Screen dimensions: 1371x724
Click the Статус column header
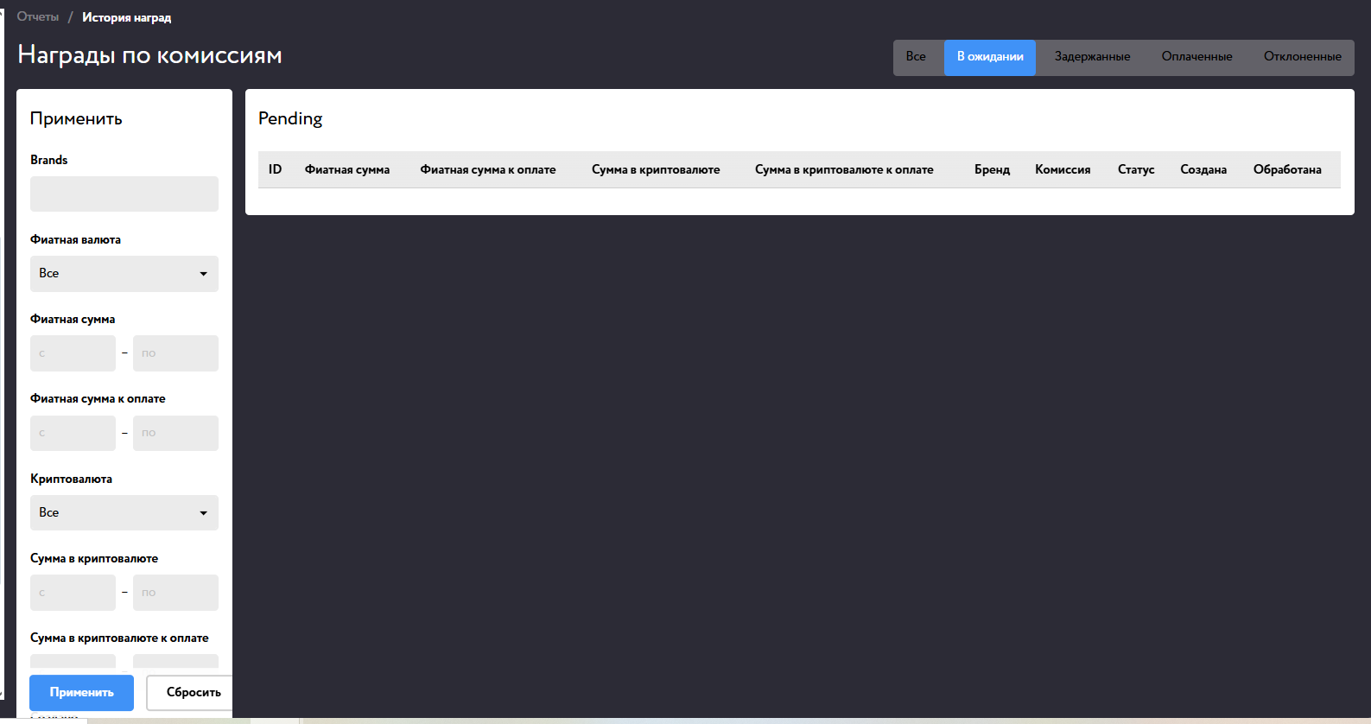[1136, 170]
